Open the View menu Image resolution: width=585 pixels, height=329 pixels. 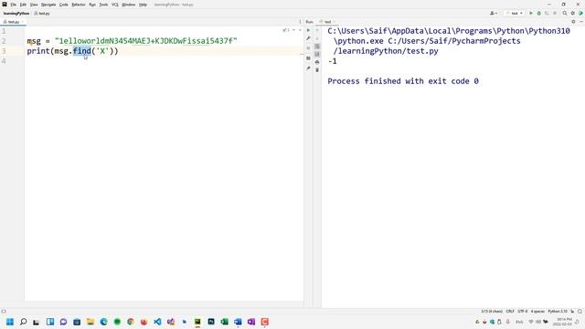pyautogui.click(x=34, y=5)
